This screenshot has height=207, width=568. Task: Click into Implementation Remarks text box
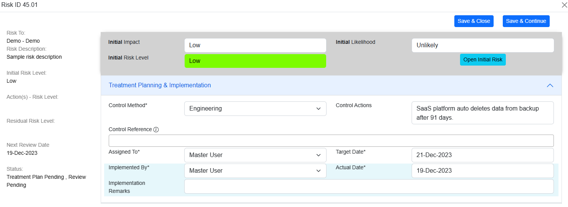[x=368, y=186]
